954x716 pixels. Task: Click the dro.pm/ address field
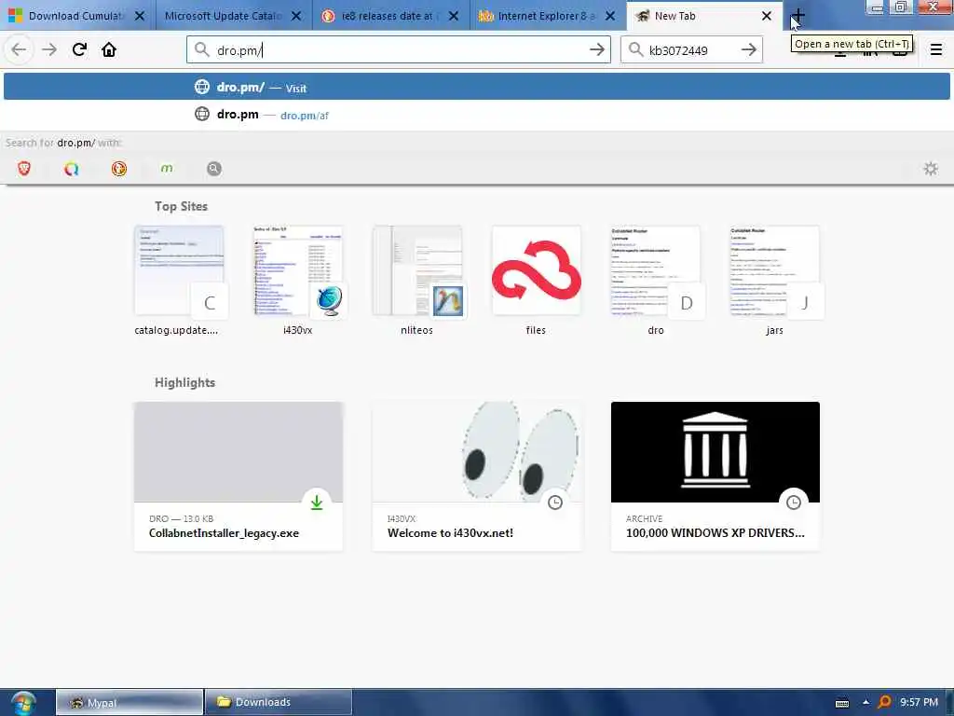coord(399,50)
